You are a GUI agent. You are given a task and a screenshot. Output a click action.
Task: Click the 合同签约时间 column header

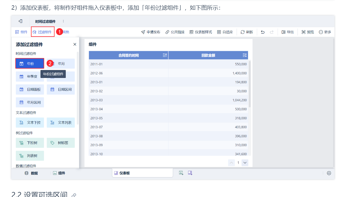(x=128, y=55)
